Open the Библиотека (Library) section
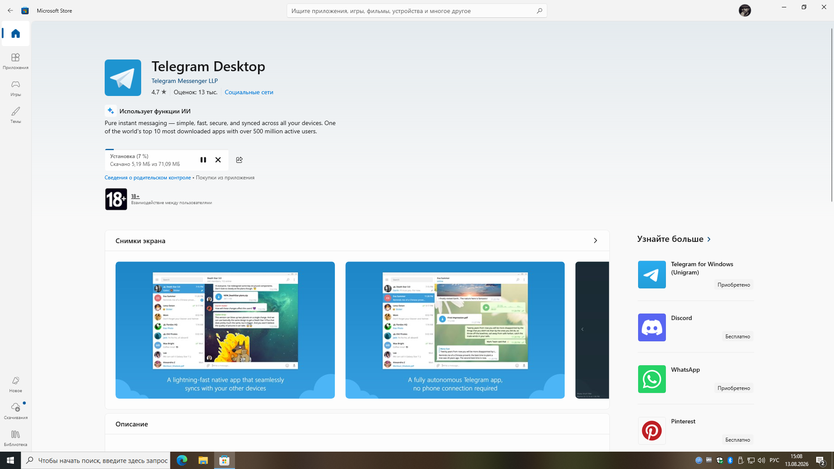The image size is (834, 469). point(16,438)
